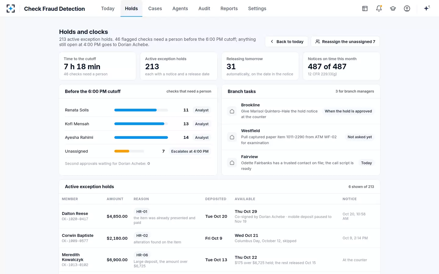Viewport: 439px width, 274px height.
Task: Click the orange Unassigned workload bar
Action: pyautogui.click(x=122, y=151)
